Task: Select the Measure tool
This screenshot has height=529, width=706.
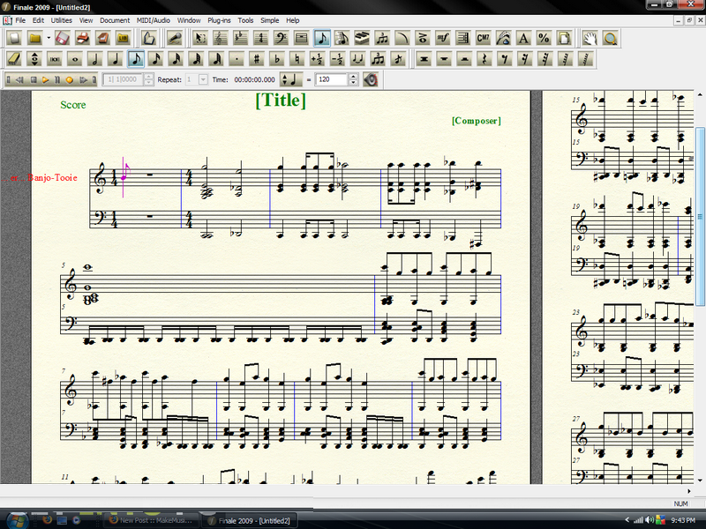Action: tap(301, 38)
